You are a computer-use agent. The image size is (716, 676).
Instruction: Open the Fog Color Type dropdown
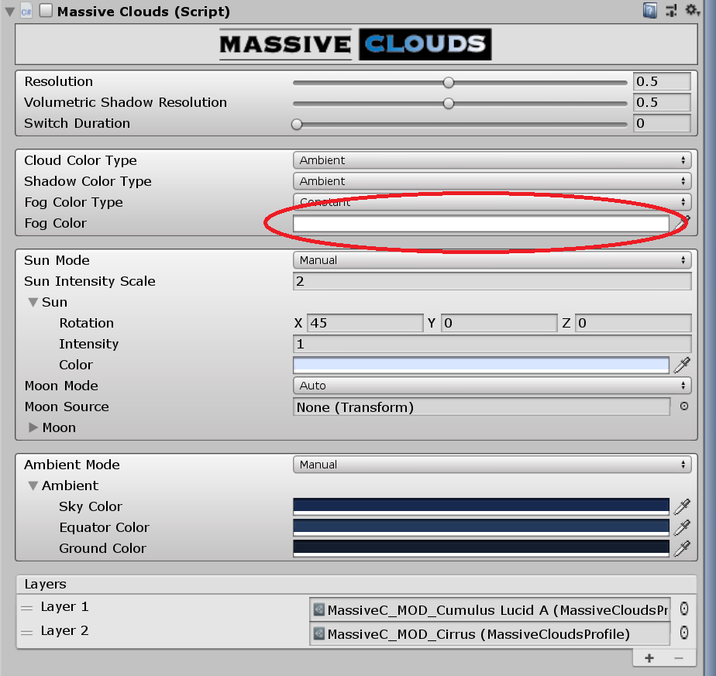point(492,202)
